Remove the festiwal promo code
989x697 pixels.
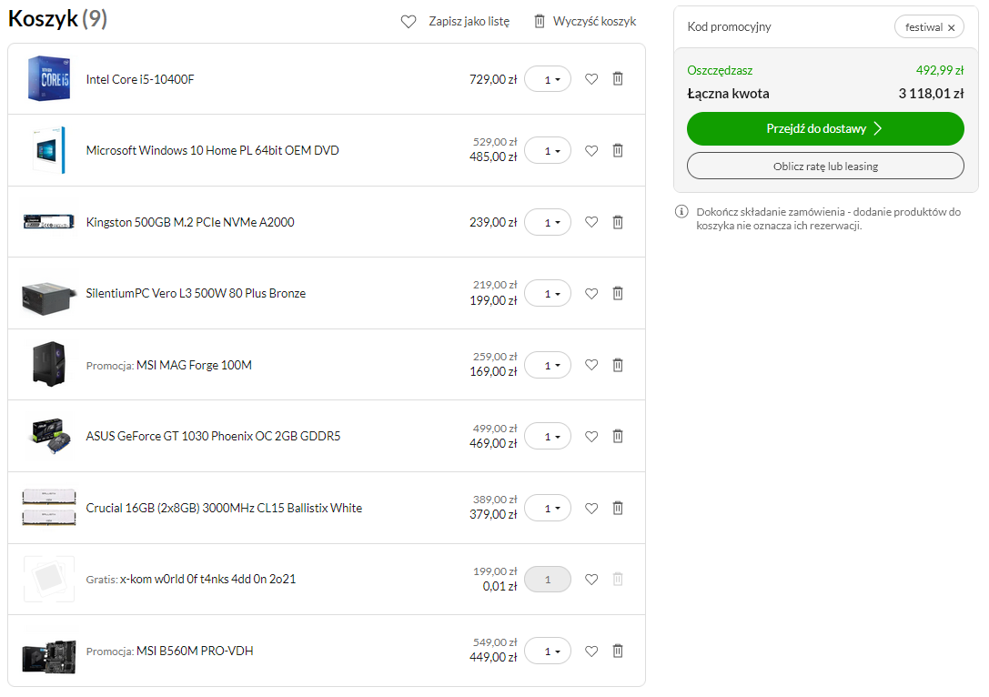[x=951, y=28]
